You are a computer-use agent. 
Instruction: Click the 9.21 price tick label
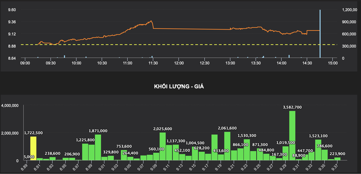(227, 165)
